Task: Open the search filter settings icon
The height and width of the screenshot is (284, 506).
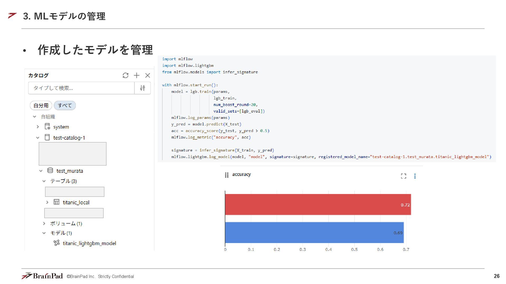Action: click(143, 88)
